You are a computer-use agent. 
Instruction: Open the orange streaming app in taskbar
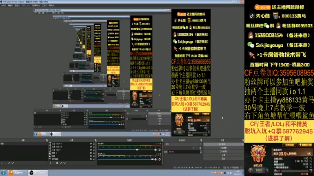18,173
